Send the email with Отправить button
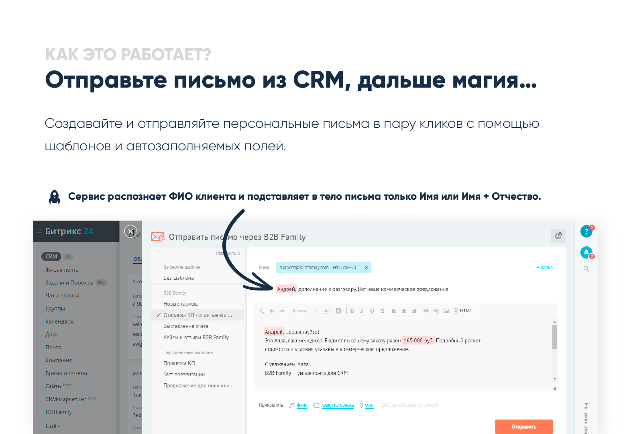Viewport: 631px width, 434px height. [524, 427]
